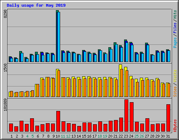This screenshot has width=179, height=140.
Task: Click the red 'KBytes' legend label
Action: (x=175, y=126)
